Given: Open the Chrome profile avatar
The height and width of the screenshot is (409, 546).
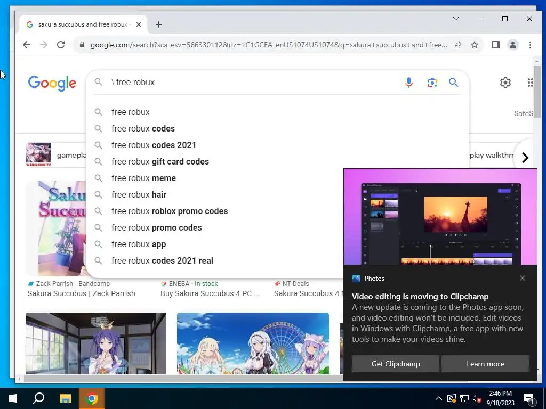Looking at the screenshot, I should click(513, 45).
